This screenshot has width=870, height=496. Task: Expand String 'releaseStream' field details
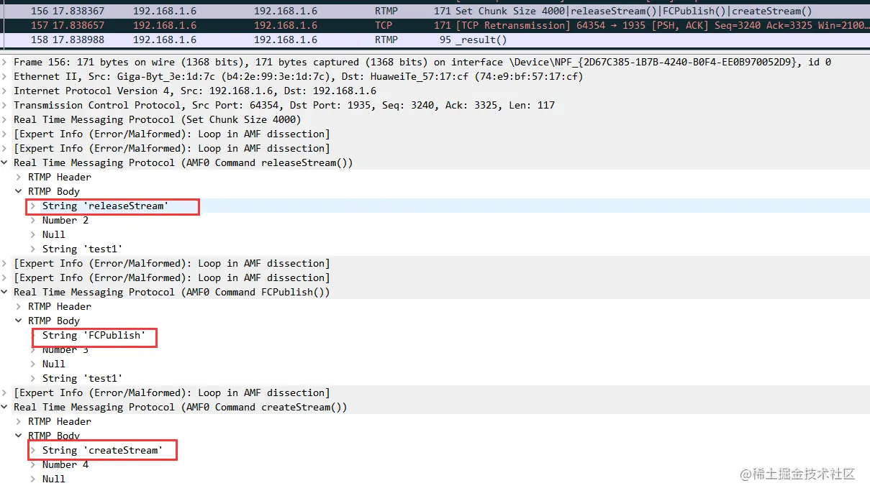[x=33, y=206]
